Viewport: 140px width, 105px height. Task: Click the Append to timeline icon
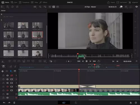pos(15,61)
